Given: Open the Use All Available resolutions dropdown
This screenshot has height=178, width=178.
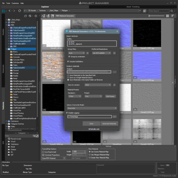Looking at the screenshot, I should click(x=101, y=53).
